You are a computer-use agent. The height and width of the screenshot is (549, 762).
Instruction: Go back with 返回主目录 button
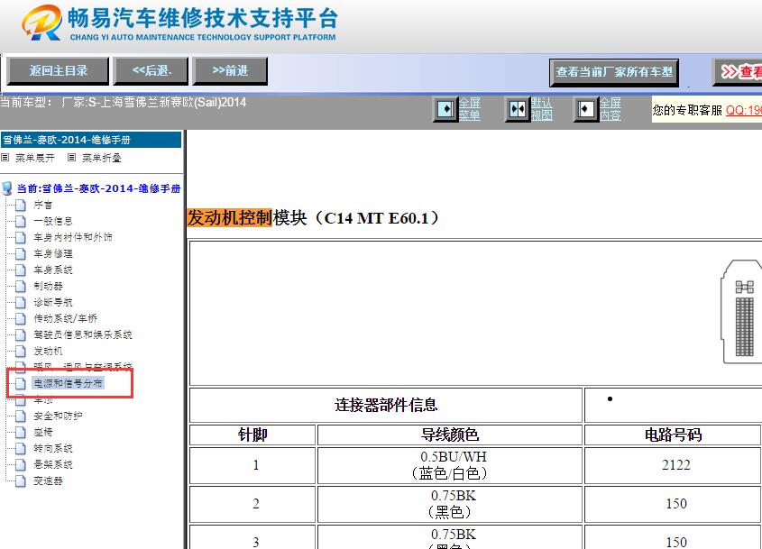click(x=58, y=71)
